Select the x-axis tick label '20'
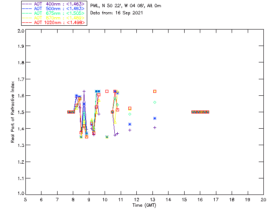 pyautogui.click(x=263, y=200)
